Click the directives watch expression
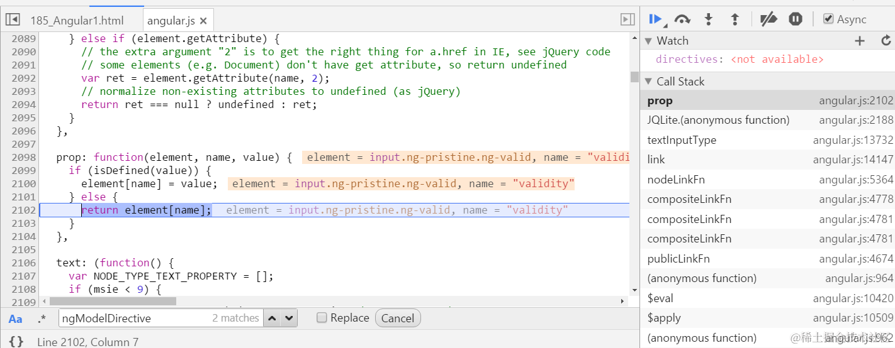The width and height of the screenshot is (895, 348). tap(740, 60)
